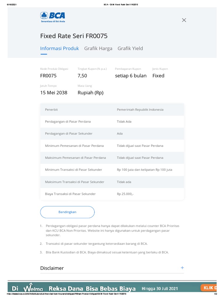Click the BCA logo
This screenshot has width=224, height=299.
point(52,17)
